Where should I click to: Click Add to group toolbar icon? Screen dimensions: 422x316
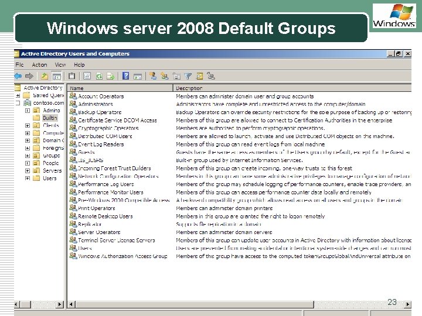(x=211, y=76)
